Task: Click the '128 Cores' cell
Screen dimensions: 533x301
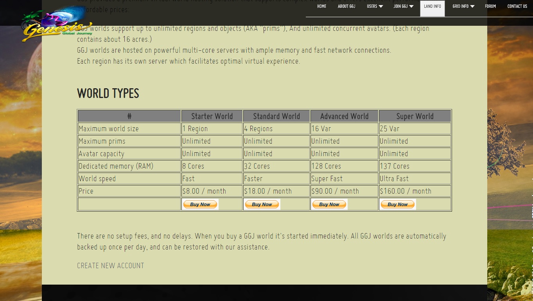Action: tap(345, 166)
